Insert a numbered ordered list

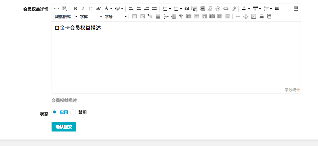[165, 9]
